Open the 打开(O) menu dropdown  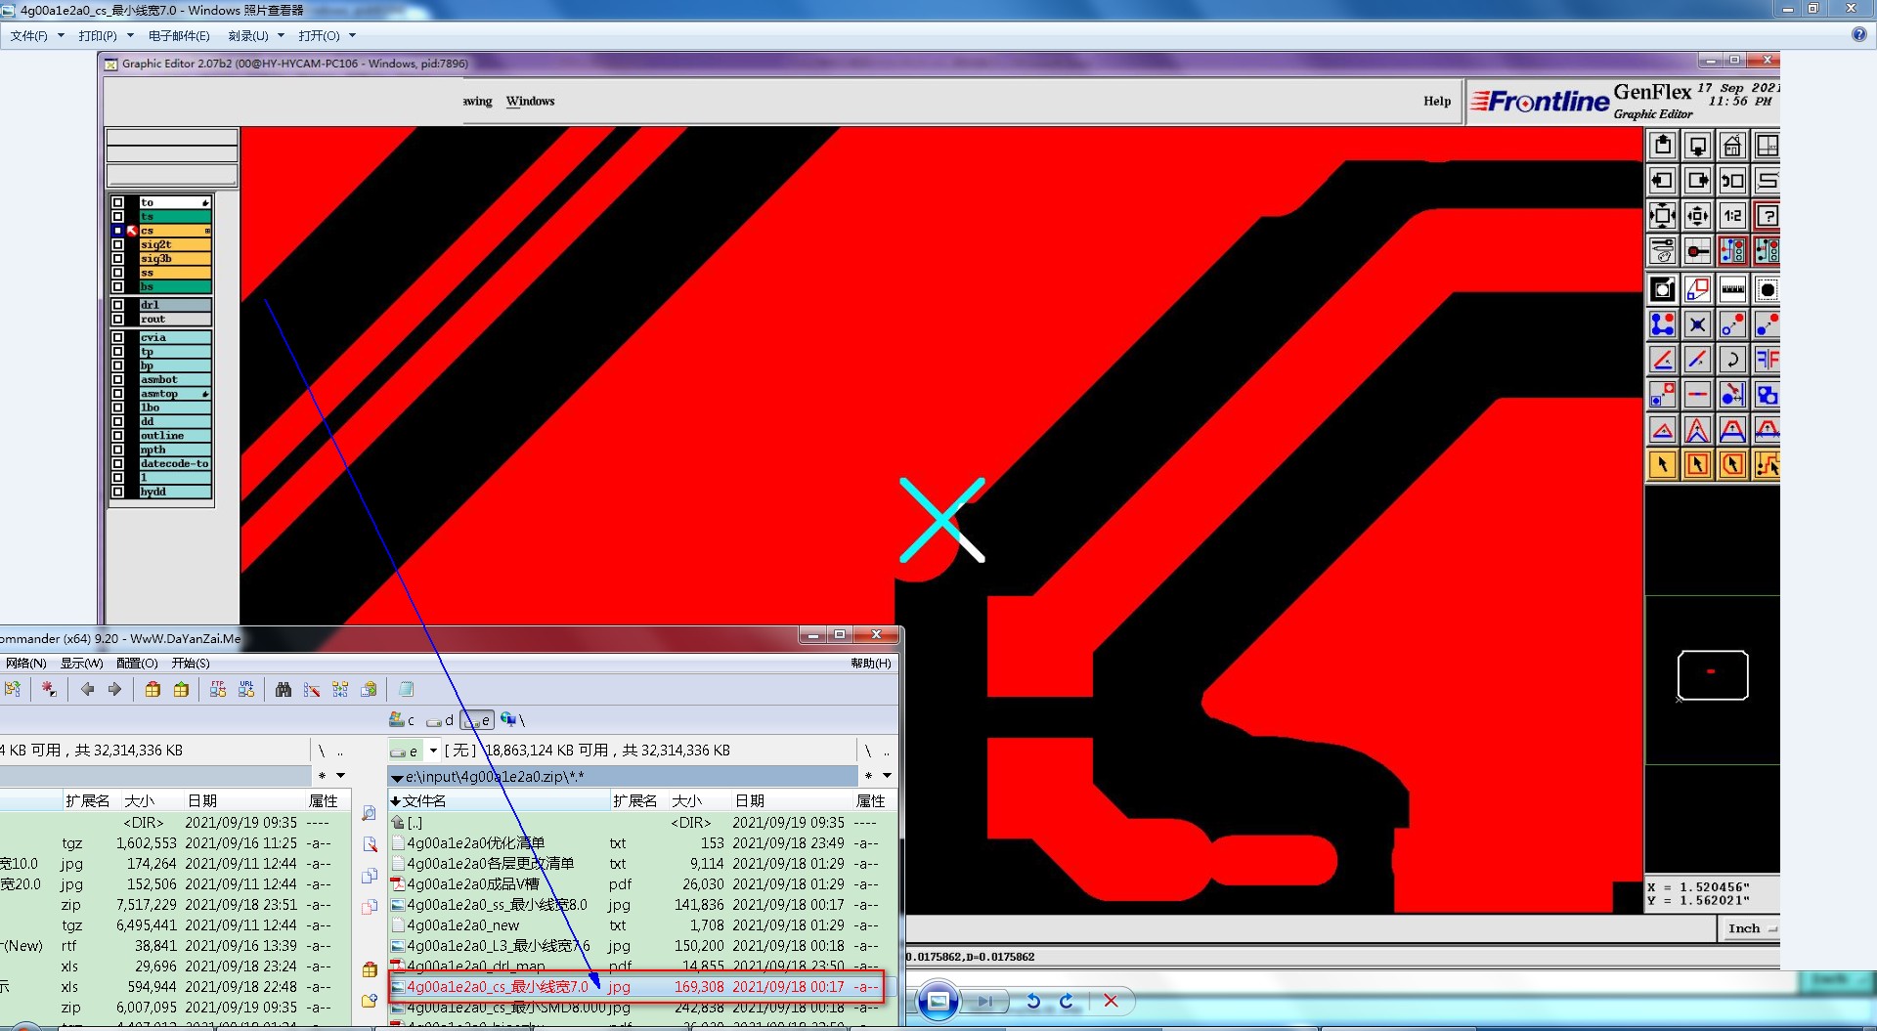tap(327, 36)
